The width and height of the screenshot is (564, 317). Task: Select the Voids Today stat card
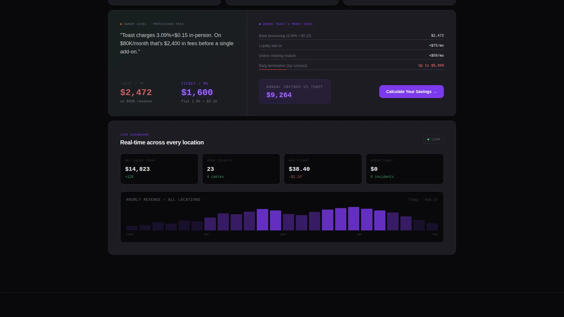click(404, 169)
